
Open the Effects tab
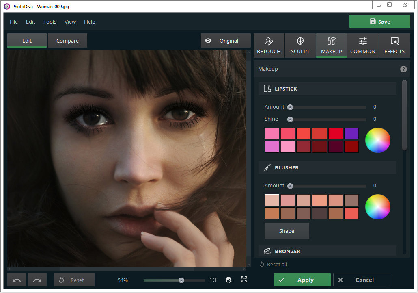tap(394, 46)
